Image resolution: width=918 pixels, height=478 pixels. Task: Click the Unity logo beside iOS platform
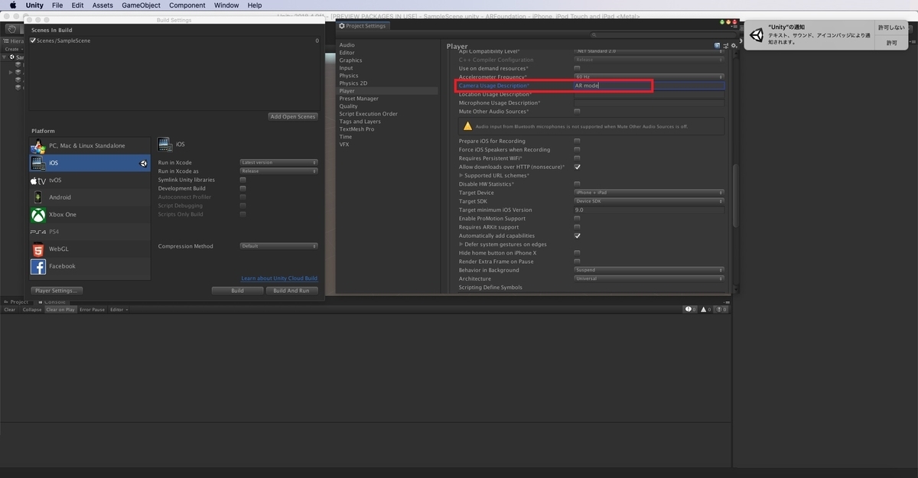click(143, 163)
